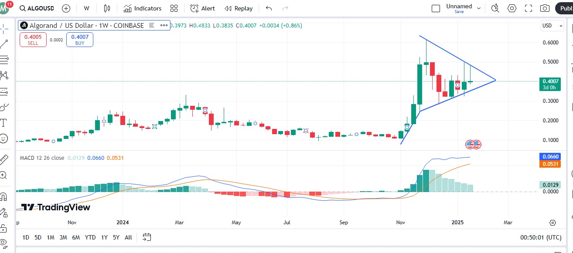Open the USD currency dropdown

[x=552, y=26]
